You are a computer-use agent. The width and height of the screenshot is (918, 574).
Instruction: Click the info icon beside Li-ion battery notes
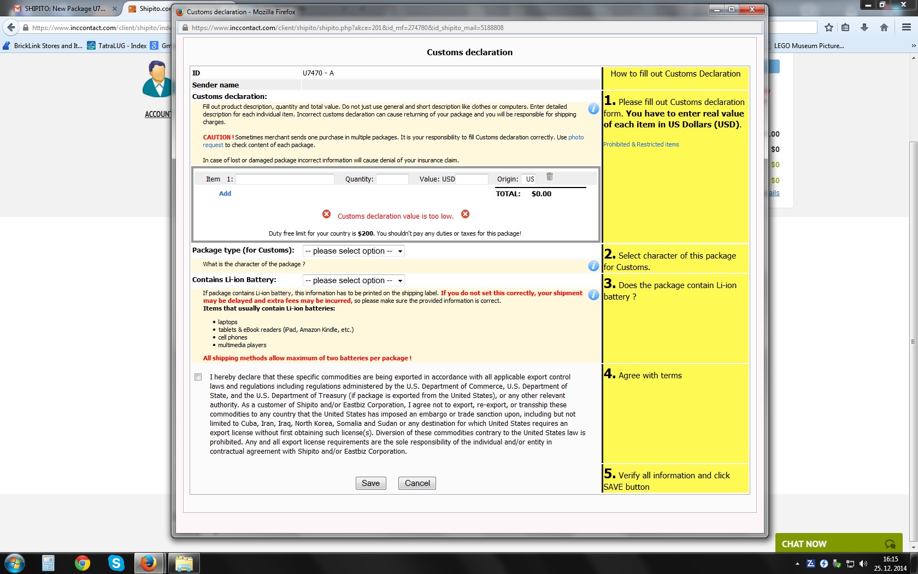point(593,295)
